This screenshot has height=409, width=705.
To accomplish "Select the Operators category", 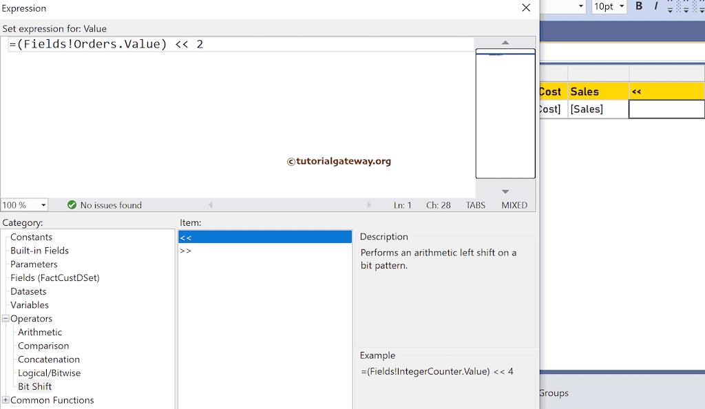I will coord(31,318).
